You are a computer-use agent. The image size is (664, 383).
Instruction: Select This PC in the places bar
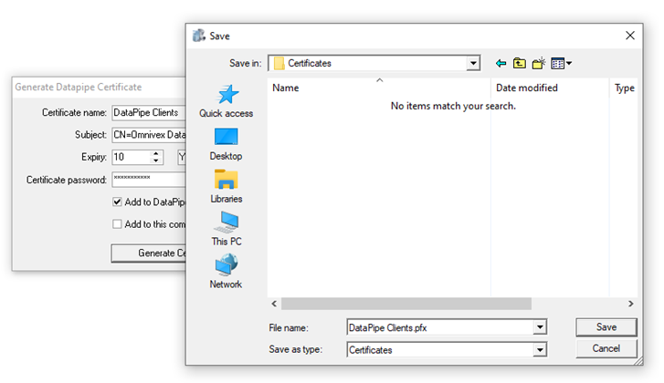pos(226,229)
